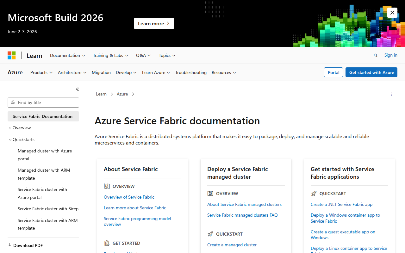This screenshot has width=405, height=253.
Task: Click the About Service Fabric card heading
Action: (131, 169)
